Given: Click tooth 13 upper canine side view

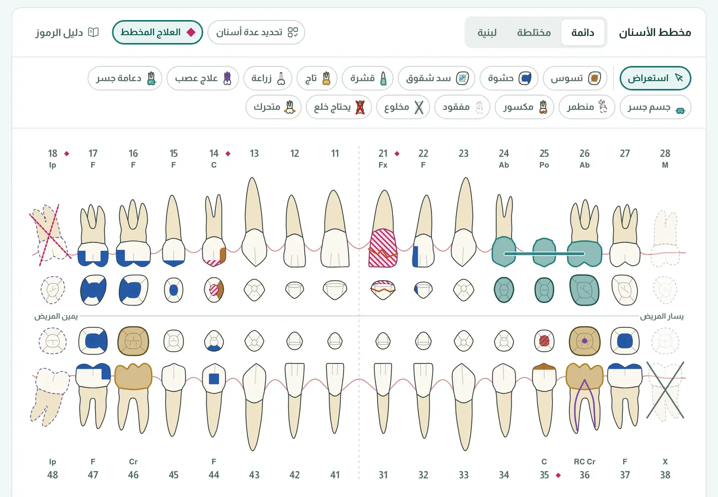Looking at the screenshot, I should pos(254,222).
